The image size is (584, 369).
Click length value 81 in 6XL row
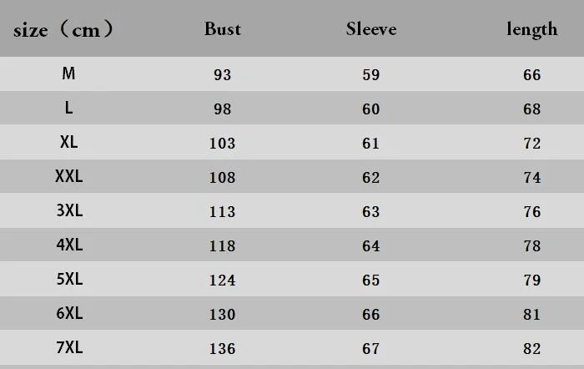tap(532, 315)
